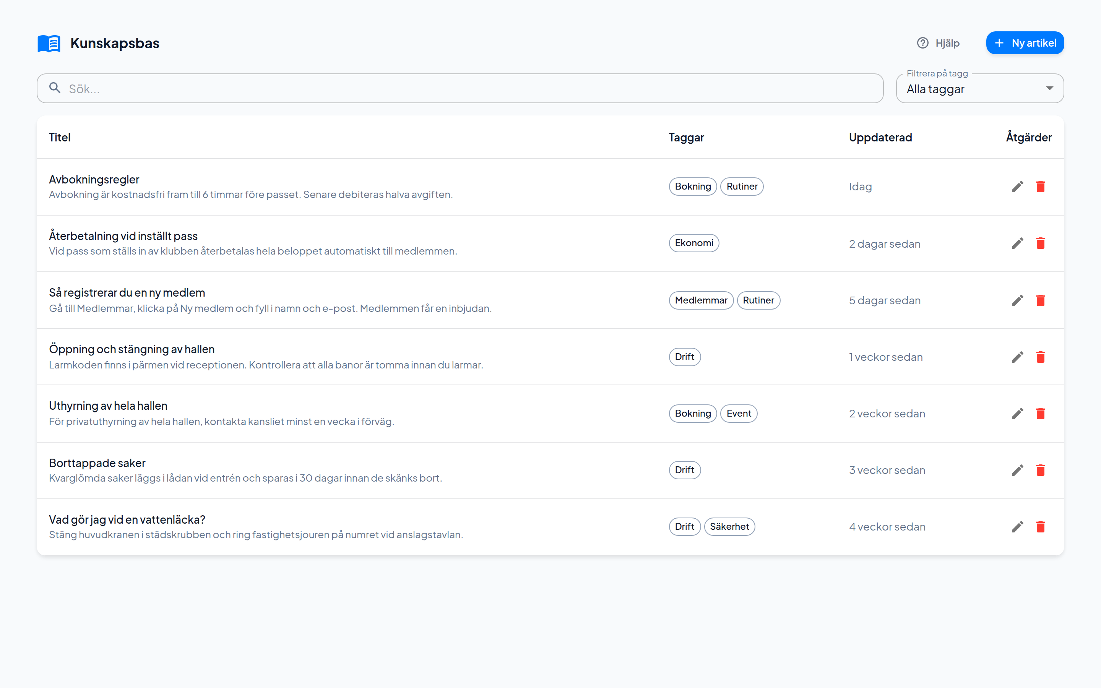This screenshot has width=1101, height=688.
Task: Select the Säkerhet tag chip
Action: (x=729, y=526)
